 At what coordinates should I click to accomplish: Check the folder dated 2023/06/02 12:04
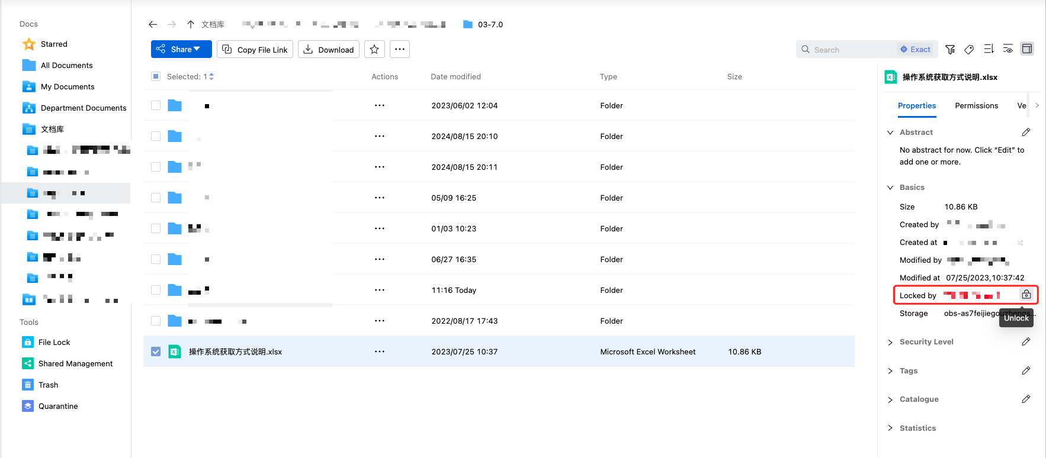(x=156, y=105)
